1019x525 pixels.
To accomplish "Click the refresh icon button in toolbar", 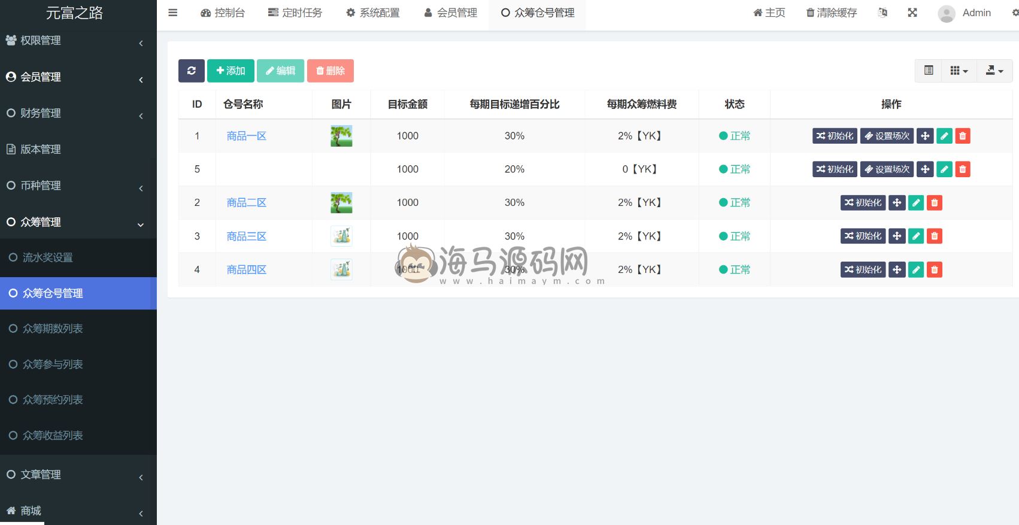I will (191, 71).
